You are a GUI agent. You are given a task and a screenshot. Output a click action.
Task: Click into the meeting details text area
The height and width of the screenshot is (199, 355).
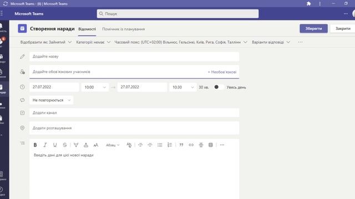point(134,175)
